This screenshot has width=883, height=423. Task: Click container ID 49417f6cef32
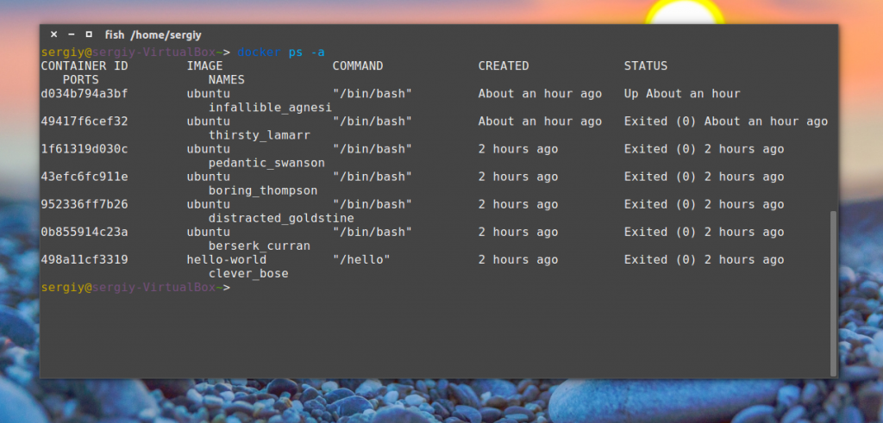85,121
